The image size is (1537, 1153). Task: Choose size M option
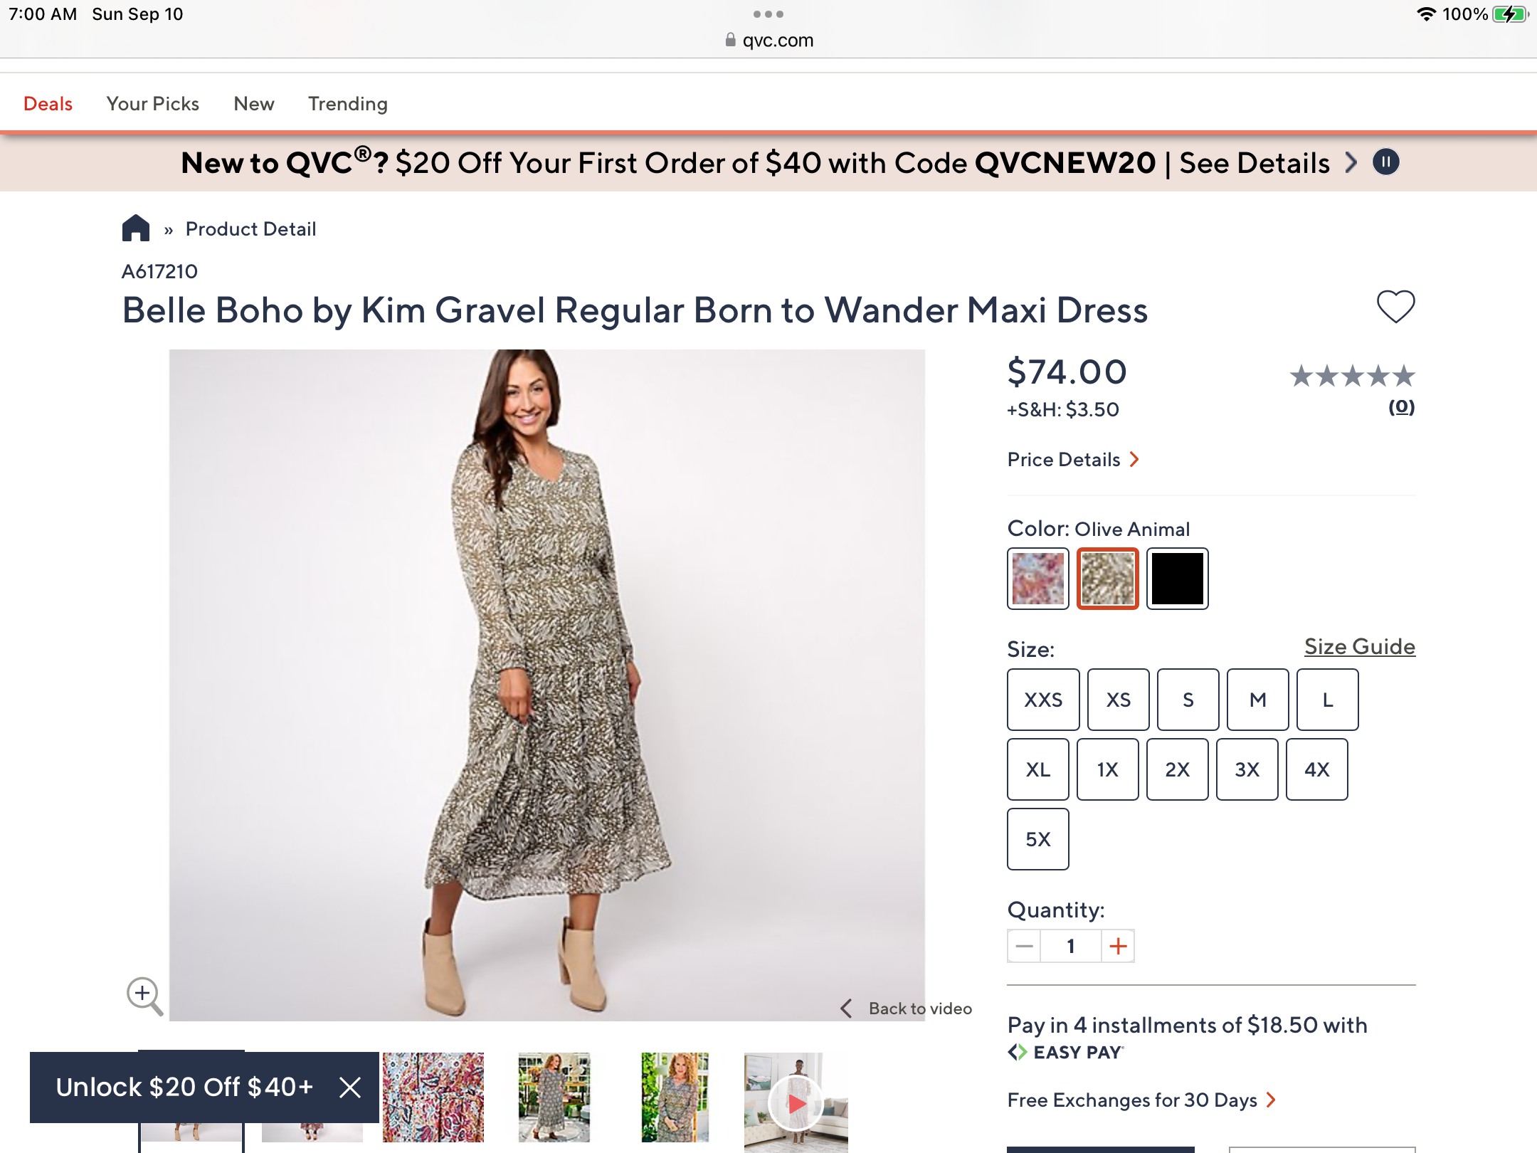point(1257,700)
